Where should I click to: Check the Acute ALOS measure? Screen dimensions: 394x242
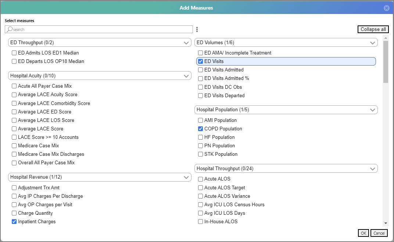[x=201, y=179]
